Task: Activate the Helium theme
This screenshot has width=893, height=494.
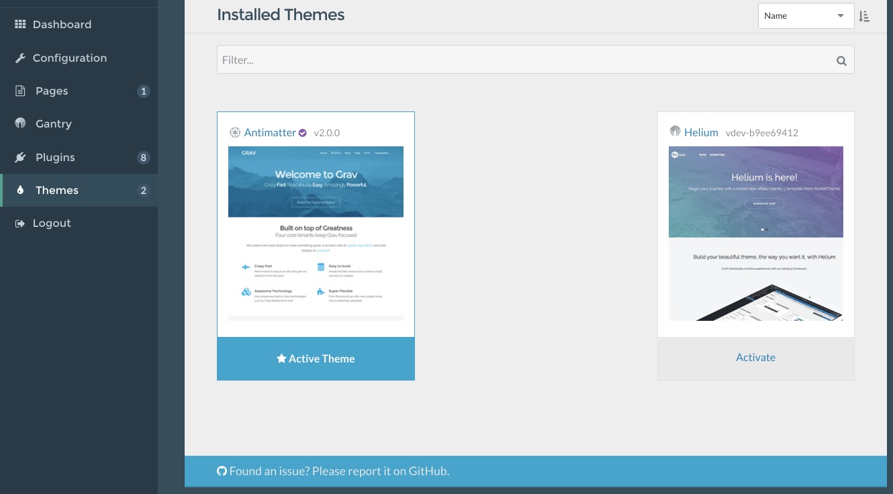Action: 755,356
